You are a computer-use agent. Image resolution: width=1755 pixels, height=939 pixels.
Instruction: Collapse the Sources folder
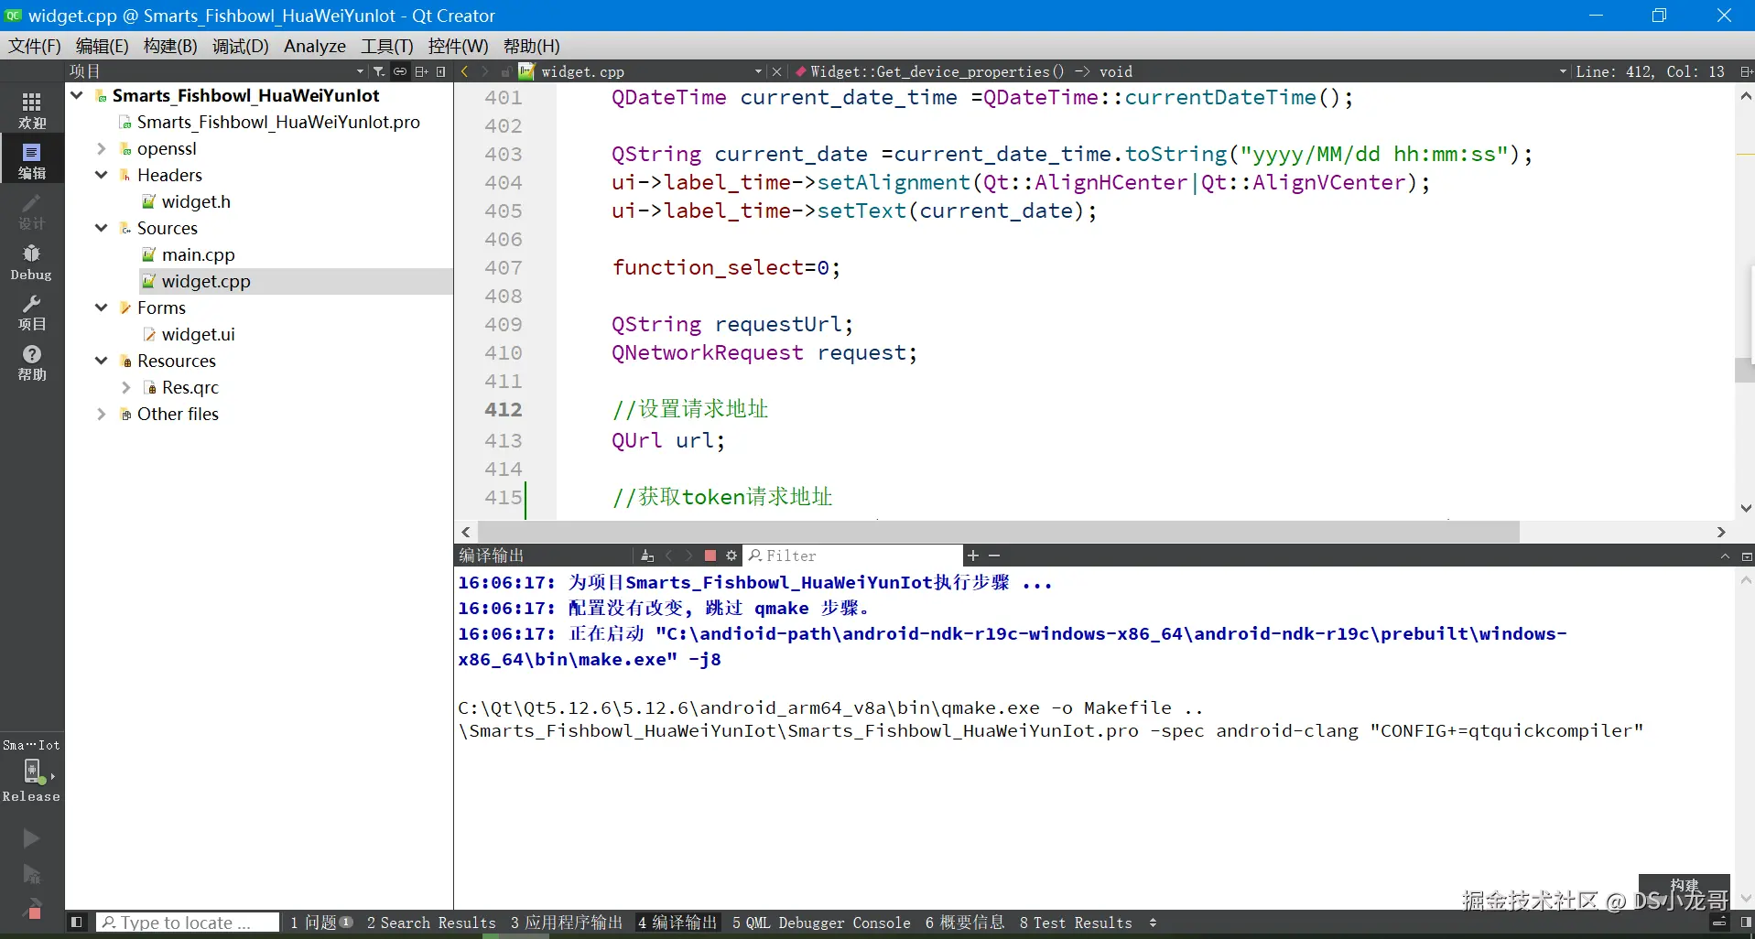102,228
